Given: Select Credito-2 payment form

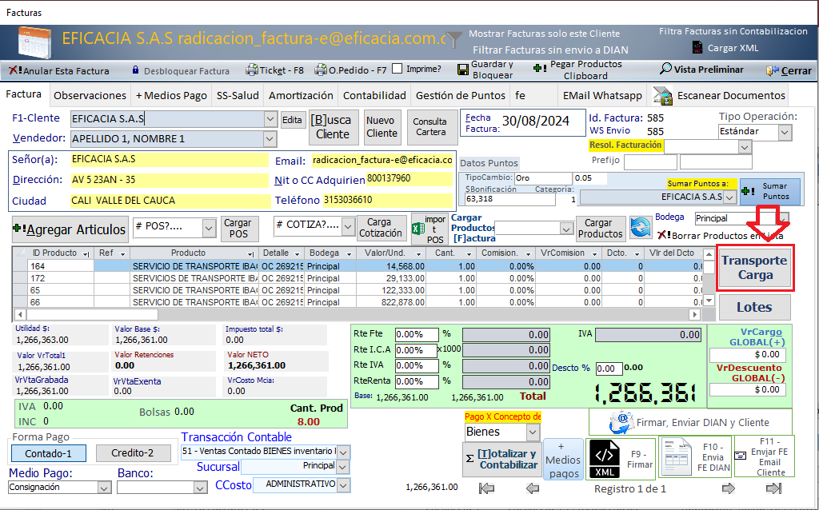Looking at the screenshot, I should pos(133,453).
